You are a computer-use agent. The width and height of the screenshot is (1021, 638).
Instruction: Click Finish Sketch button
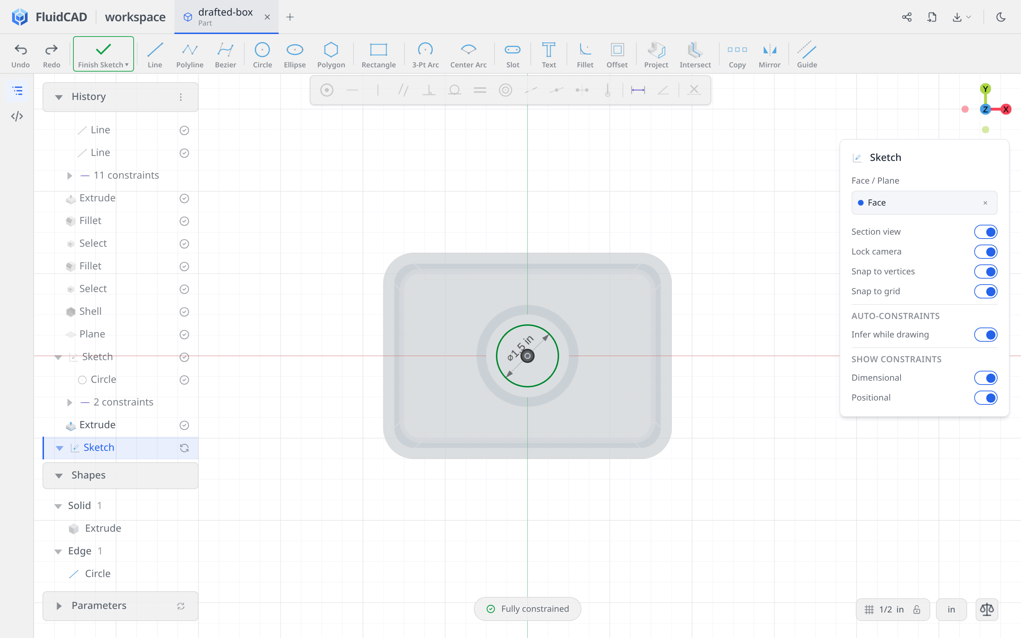click(x=104, y=54)
